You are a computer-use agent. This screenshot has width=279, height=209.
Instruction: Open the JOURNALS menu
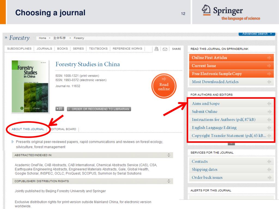click(x=44, y=49)
